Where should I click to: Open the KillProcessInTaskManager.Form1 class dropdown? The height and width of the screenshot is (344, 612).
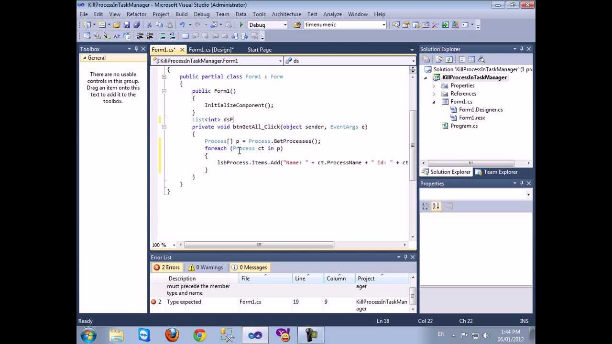tap(280, 61)
